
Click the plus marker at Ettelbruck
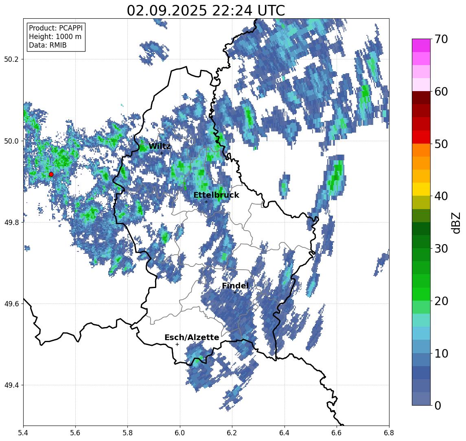[206, 202]
